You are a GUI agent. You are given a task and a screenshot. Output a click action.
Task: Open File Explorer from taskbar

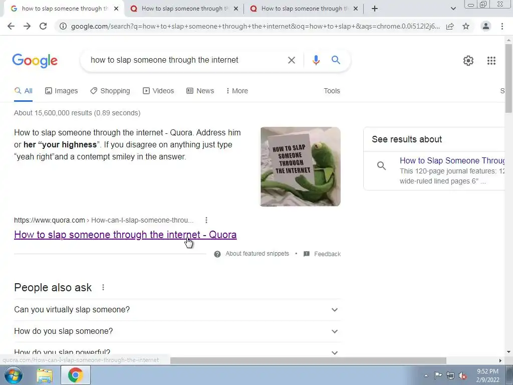45,375
